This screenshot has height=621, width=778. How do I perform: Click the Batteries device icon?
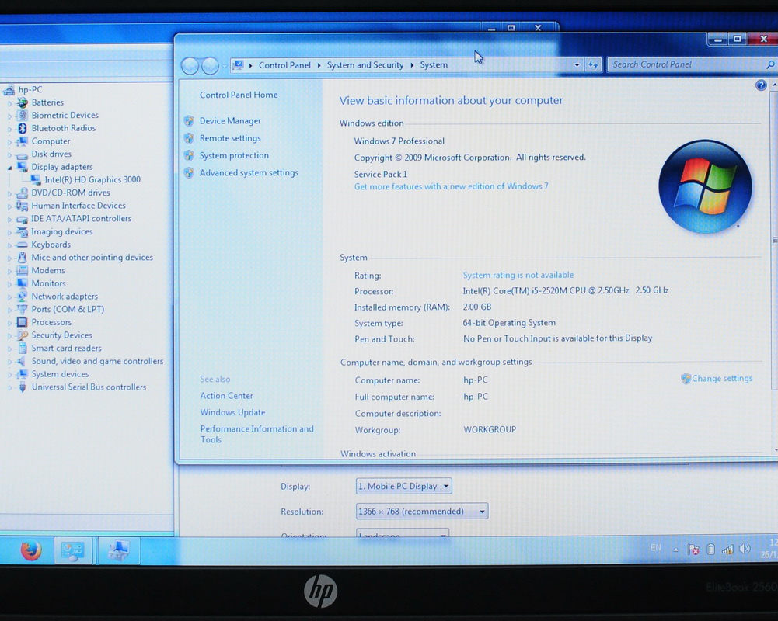tap(23, 102)
